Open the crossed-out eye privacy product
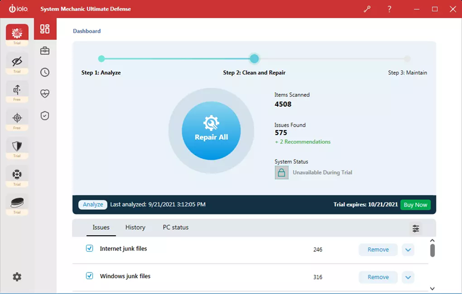The height and width of the screenshot is (294, 462). [x=17, y=61]
